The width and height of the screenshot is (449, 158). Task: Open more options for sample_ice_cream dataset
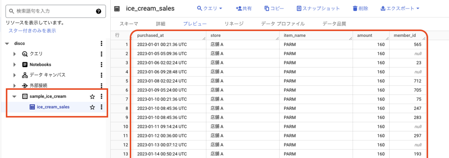click(101, 96)
